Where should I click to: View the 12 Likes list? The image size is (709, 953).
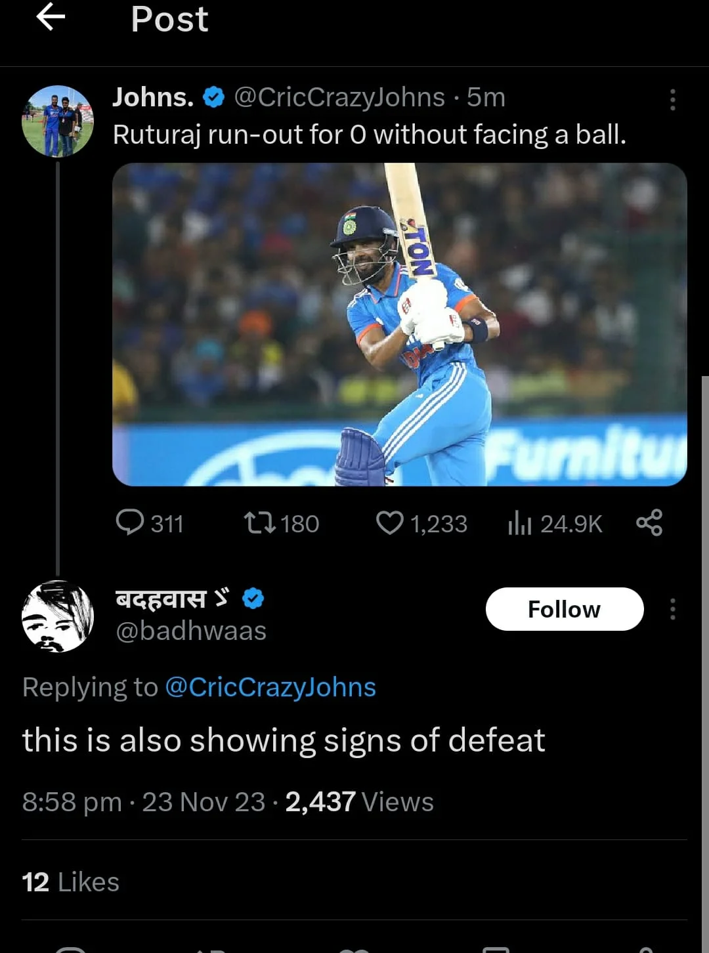pyautogui.click(x=71, y=882)
